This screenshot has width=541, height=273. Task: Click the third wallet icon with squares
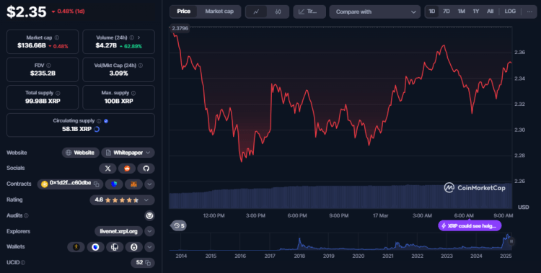(115, 247)
